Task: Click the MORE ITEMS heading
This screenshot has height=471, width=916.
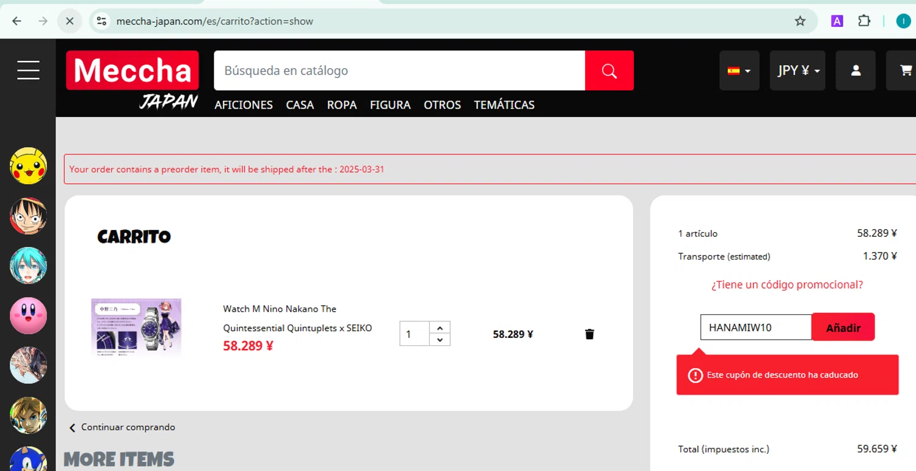Action: point(119,459)
